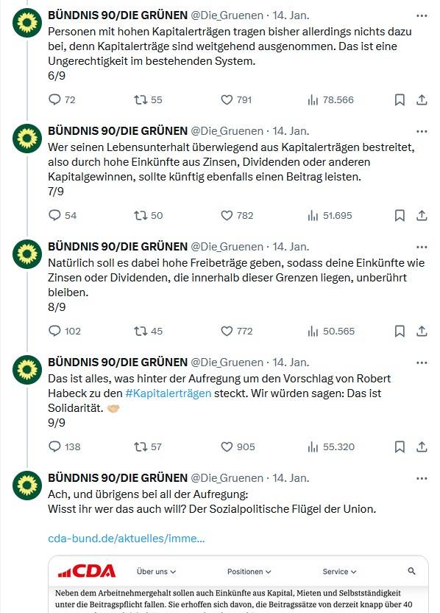The image size is (440, 613).
Task: Open the @Die_Gruenen handle on last tweet
Action: (227, 478)
